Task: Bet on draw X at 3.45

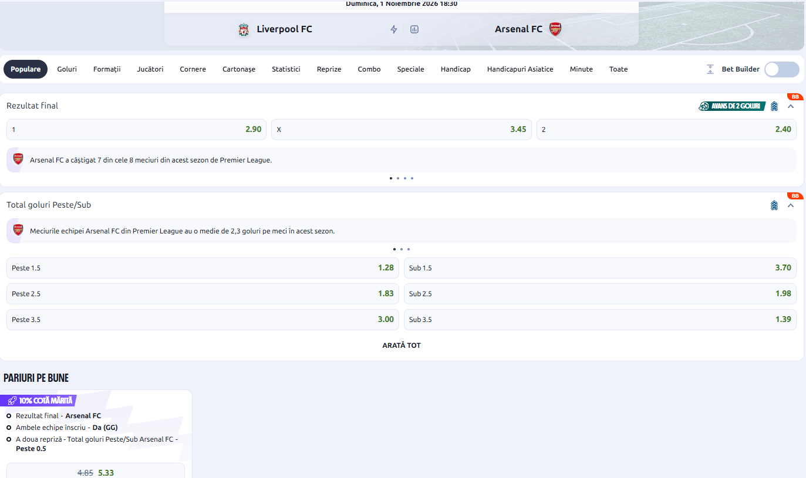Action: [x=402, y=130]
